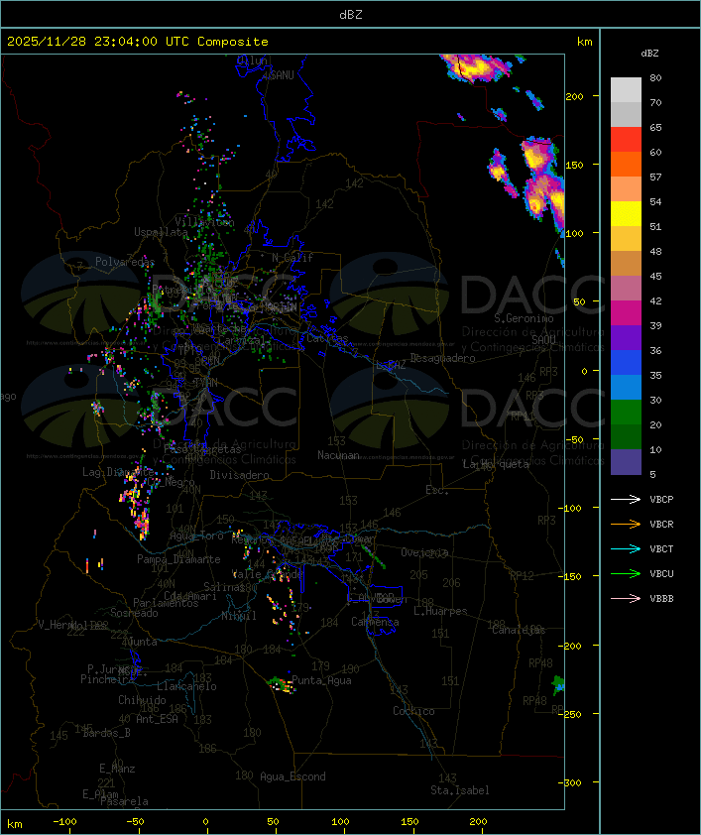
Task: Click the L.Huarpes place label
Action: coord(440,611)
